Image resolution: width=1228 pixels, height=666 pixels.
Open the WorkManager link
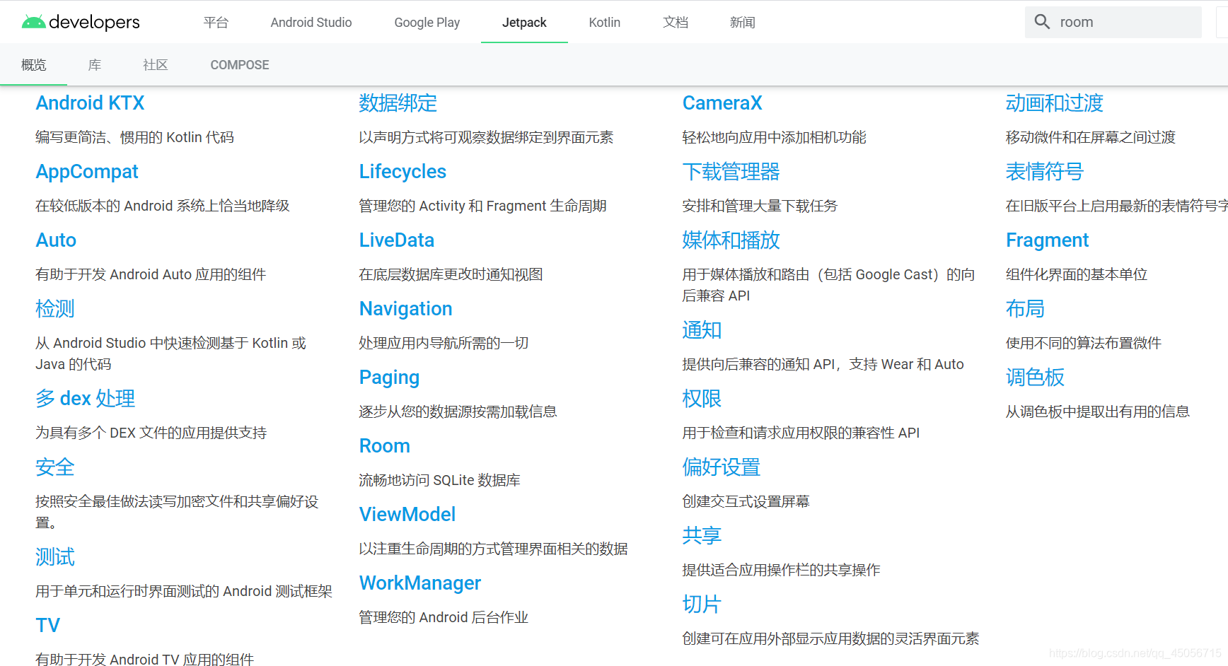click(420, 583)
